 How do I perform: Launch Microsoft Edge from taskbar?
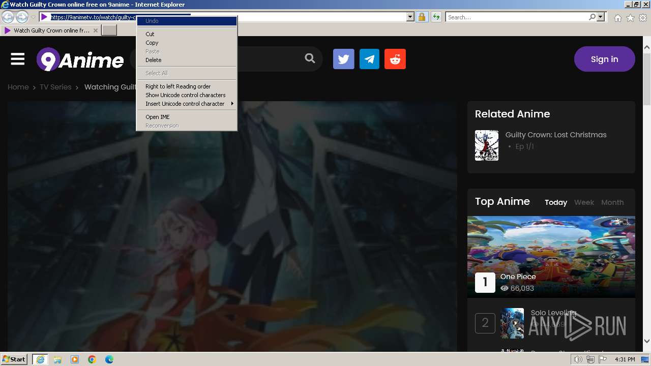tap(109, 359)
